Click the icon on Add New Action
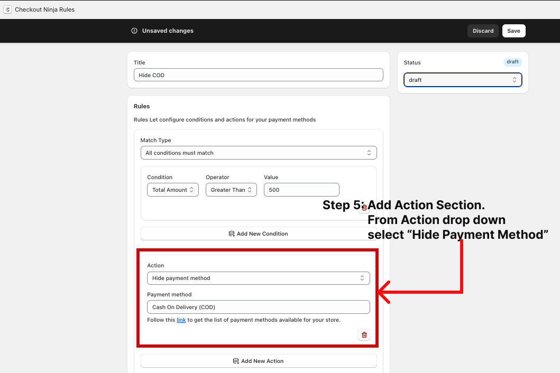This screenshot has width=560, height=373. click(236, 361)
